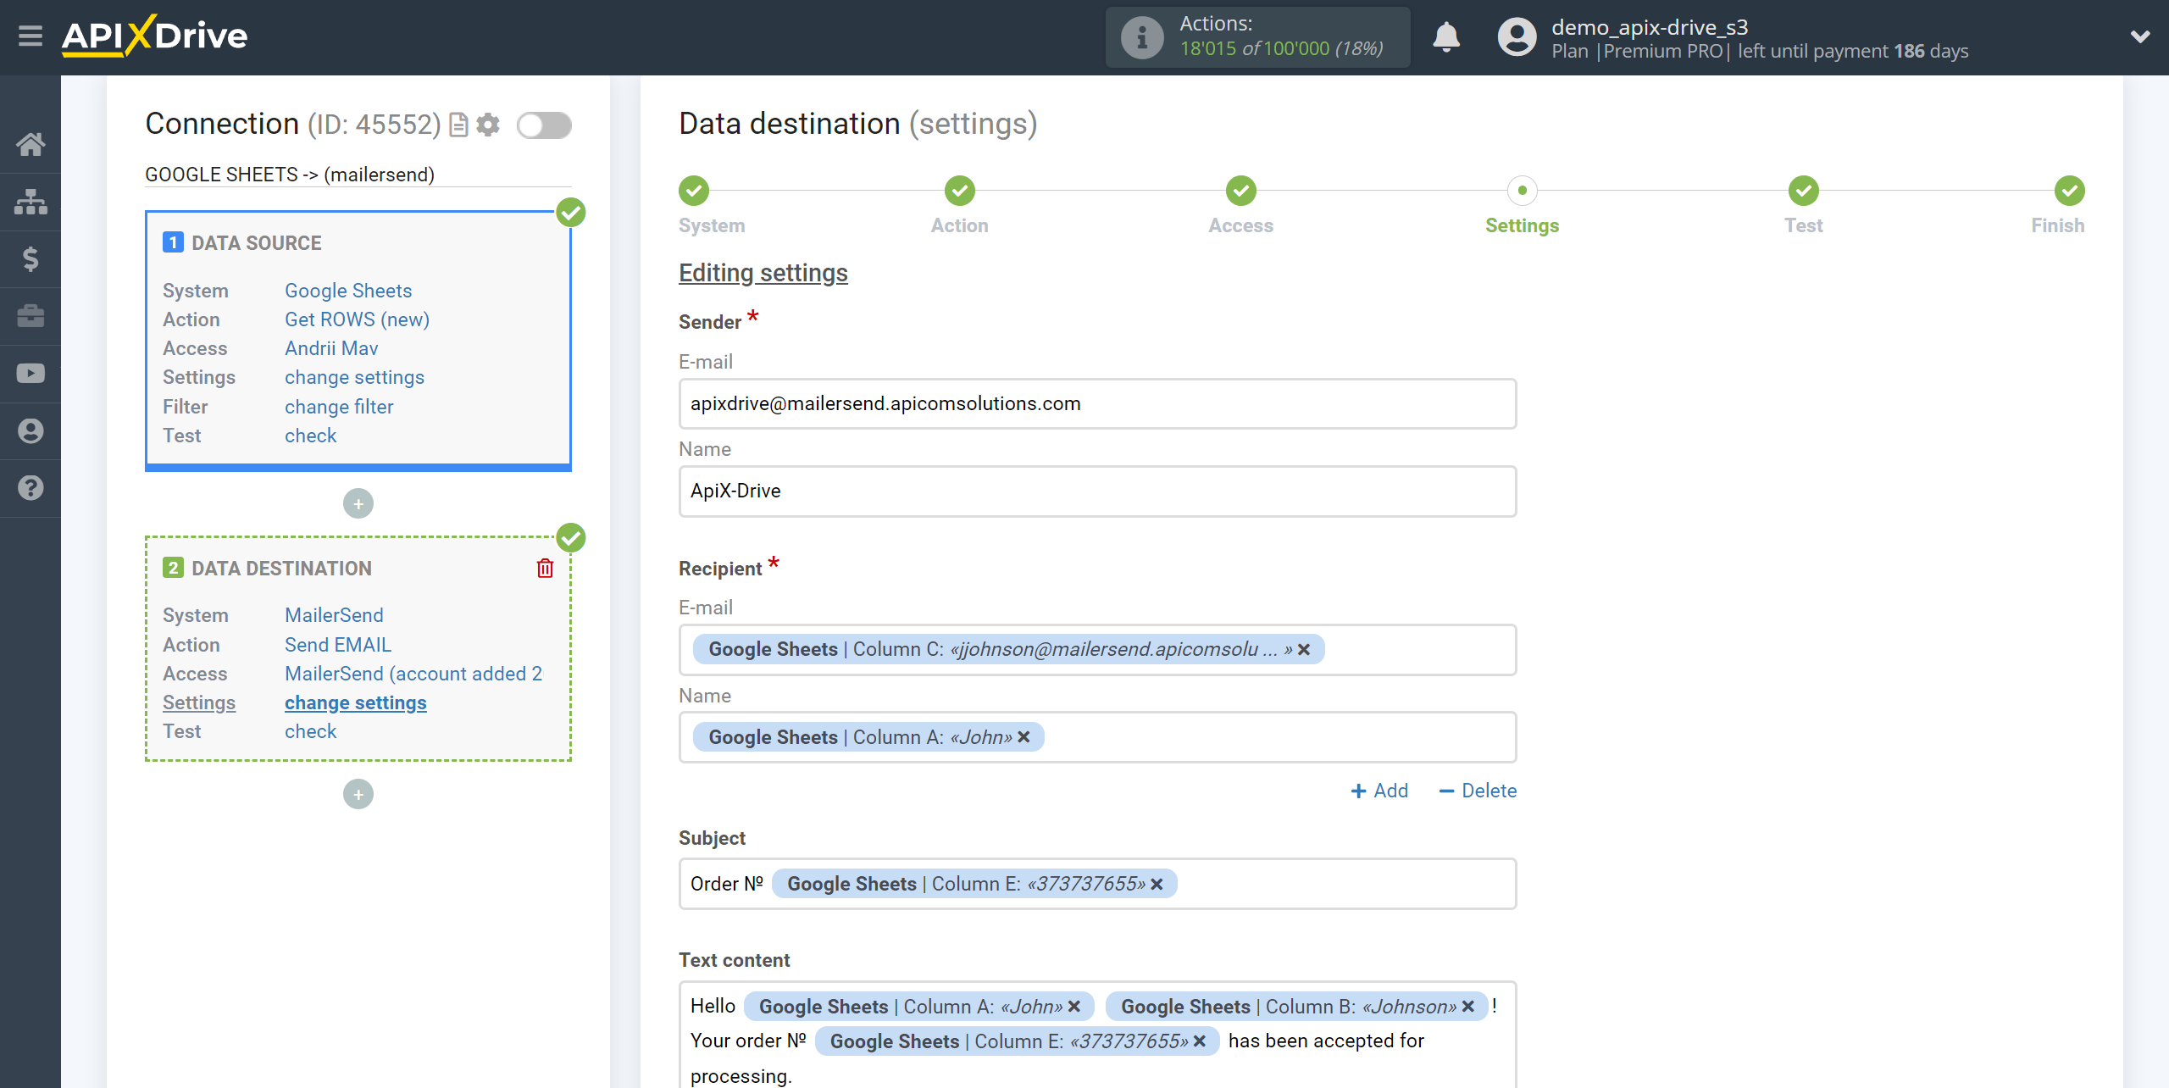Click change settings in Data Source
This screenshot has height=1088, width=2169.
[x=354, y=377]
